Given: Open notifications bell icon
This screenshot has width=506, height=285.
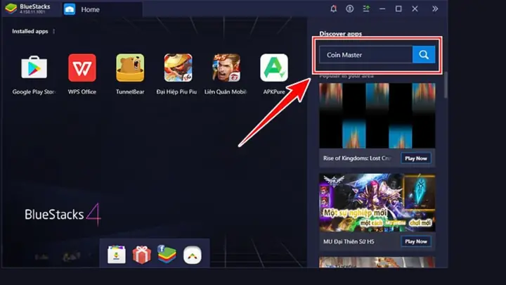Looking at the screenshot, I should (x=333, y=8).
